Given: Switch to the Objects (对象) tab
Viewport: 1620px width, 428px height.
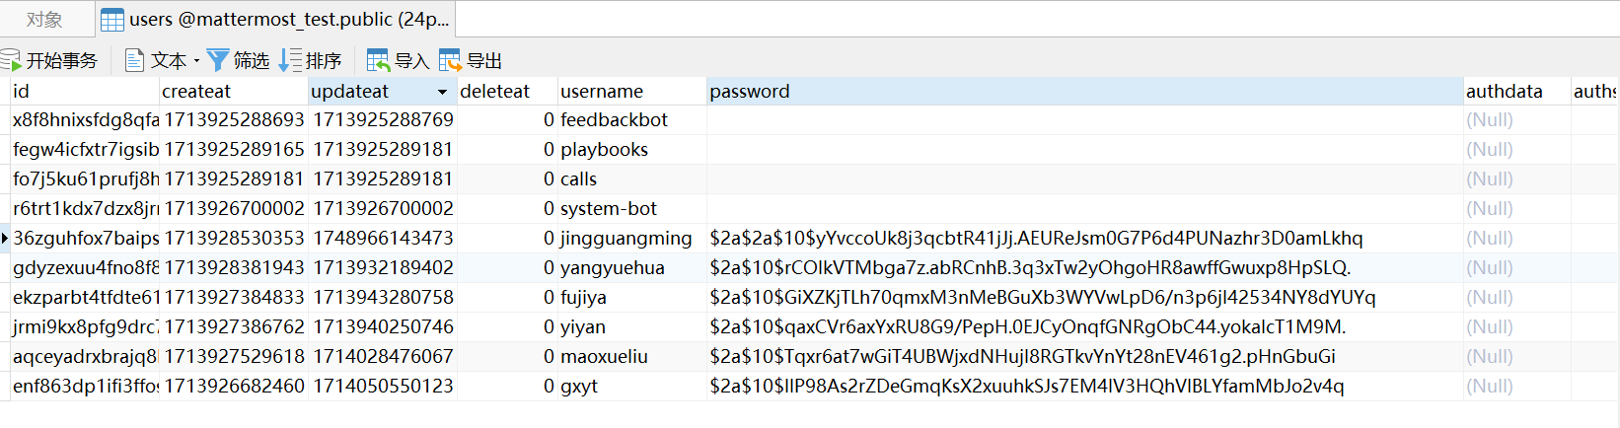Looking at the screenshot, I should pos(44,20).
